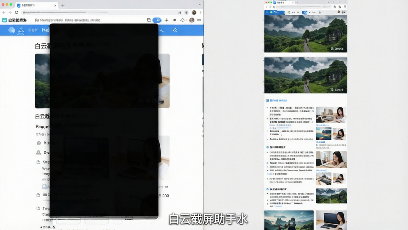Image resolution: width=408 pixels, height=230 pixels.
Task: Click the square capture icon in the toolbar
Action: coord(149,20)
